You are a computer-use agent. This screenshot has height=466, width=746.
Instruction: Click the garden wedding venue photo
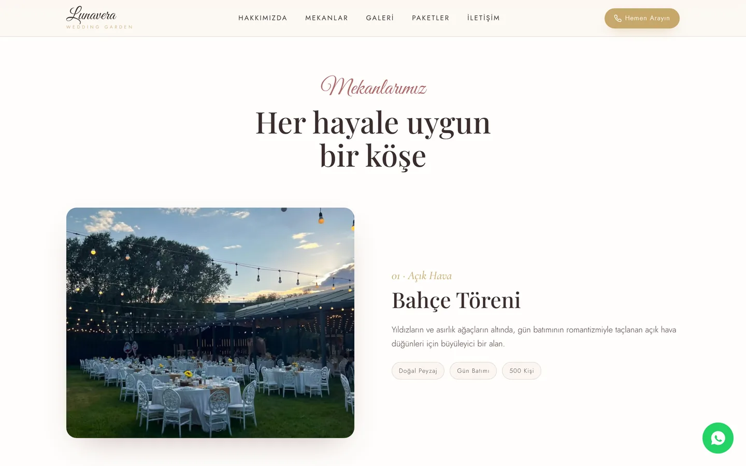(x=210, y=323)
